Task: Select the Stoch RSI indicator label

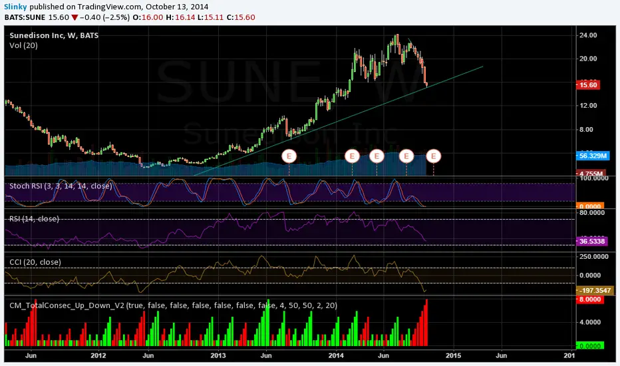Action: click(61, 186)
